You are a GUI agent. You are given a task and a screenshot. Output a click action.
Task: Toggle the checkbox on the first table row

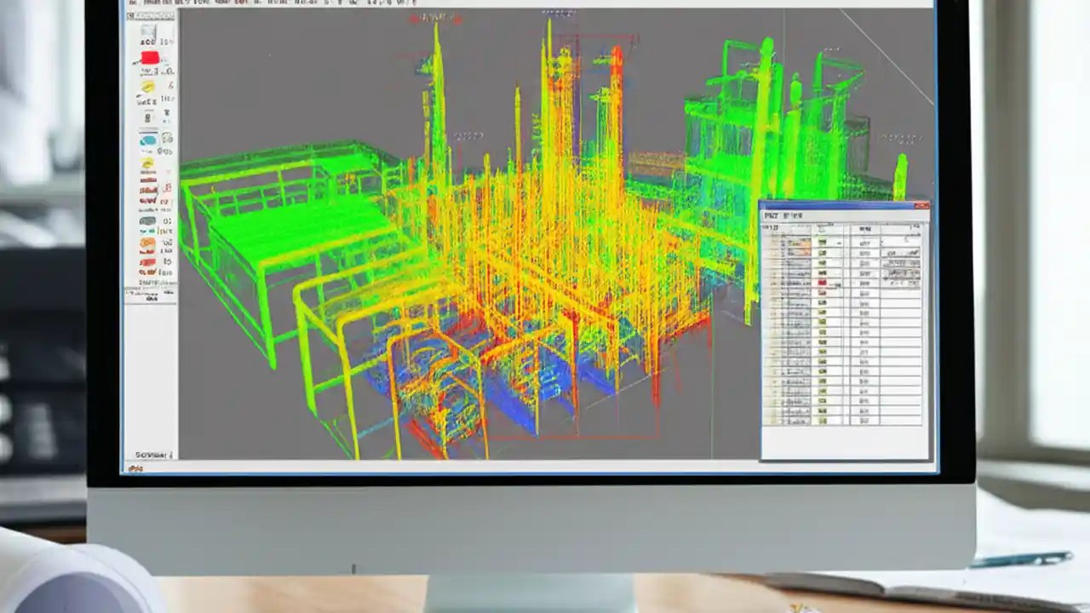pyautogui.click(x=773, y=243)
